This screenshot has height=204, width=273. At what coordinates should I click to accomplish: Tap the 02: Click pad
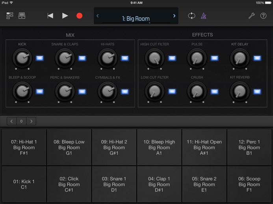point(69,184)
